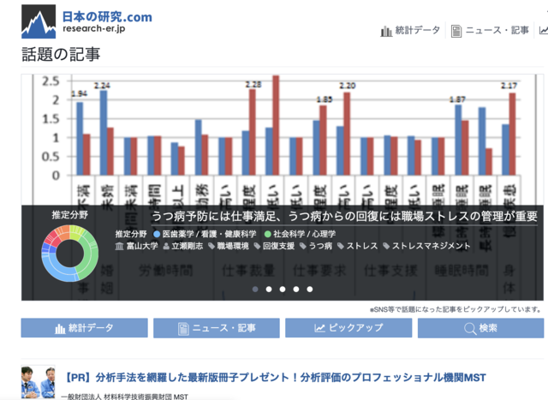The width and height of the screenshot is (548, 400).
Task: Click the tag icon beside 回復支援
Action: coord(257,246)
